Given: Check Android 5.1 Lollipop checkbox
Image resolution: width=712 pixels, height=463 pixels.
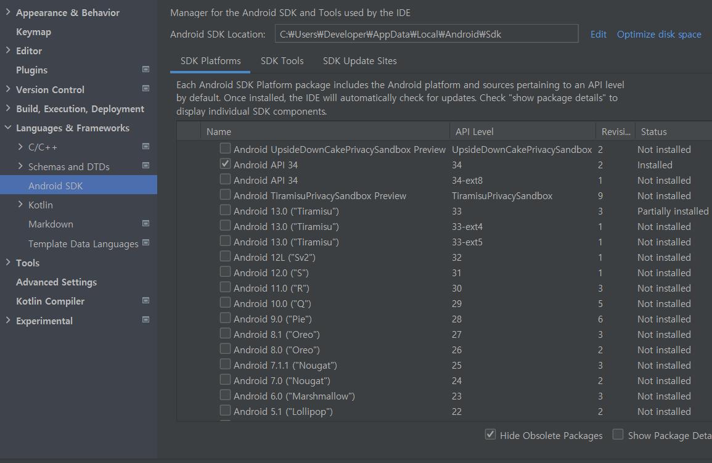Looking at the screenshot, I should point(225,411).
